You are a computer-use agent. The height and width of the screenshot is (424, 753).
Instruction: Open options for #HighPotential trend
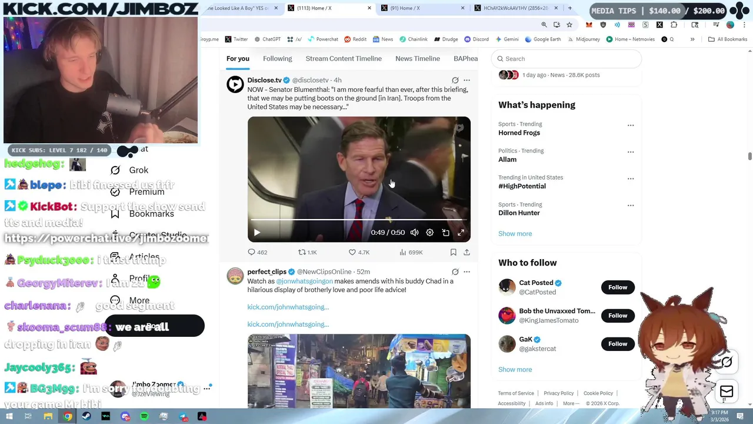631,178
